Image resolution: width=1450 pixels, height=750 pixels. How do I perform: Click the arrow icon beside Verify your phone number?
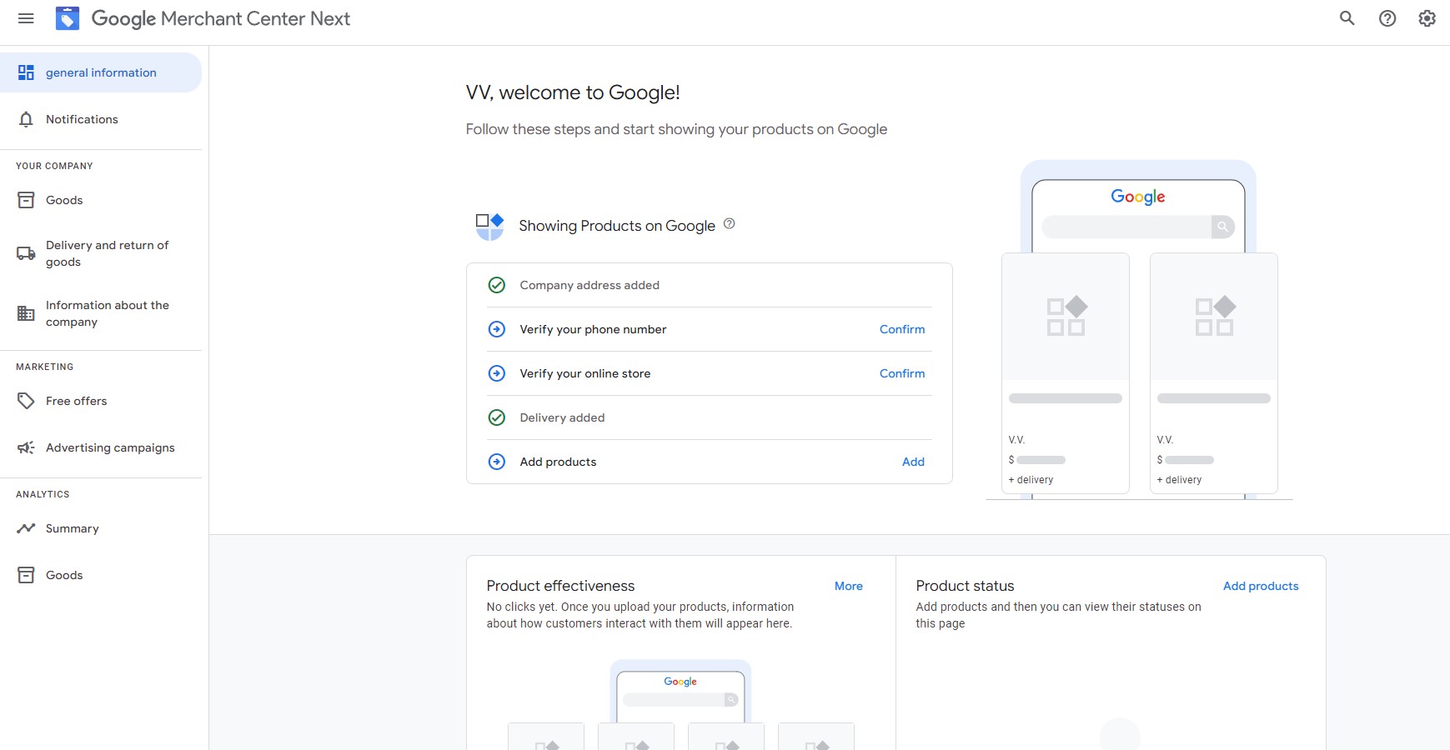pos(497,329)
